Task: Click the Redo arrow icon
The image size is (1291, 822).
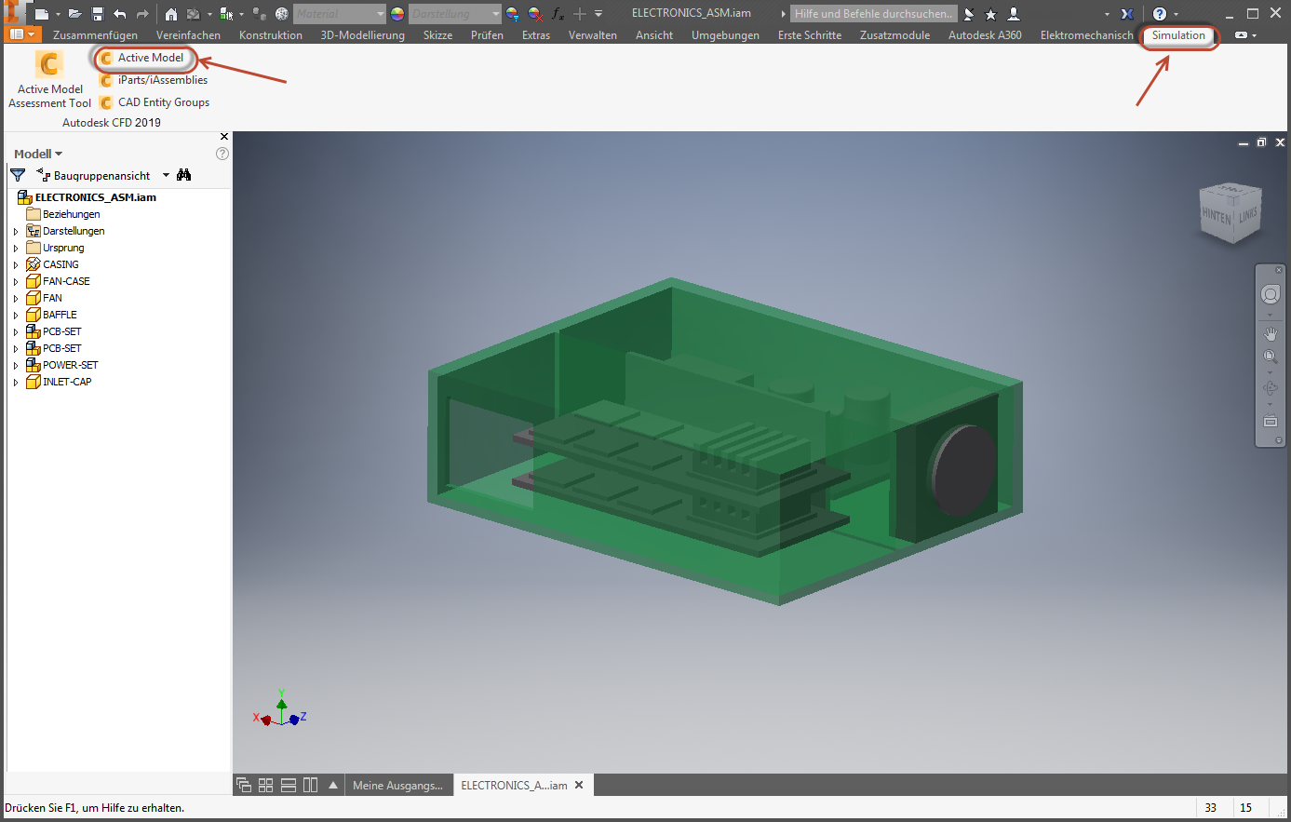Action: pyautogui.click(x=142, y=14)
